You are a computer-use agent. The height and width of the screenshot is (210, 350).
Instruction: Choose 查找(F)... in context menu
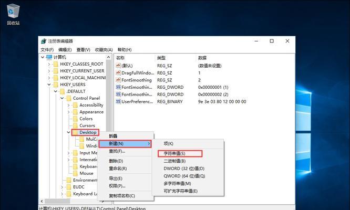(126, 151)
